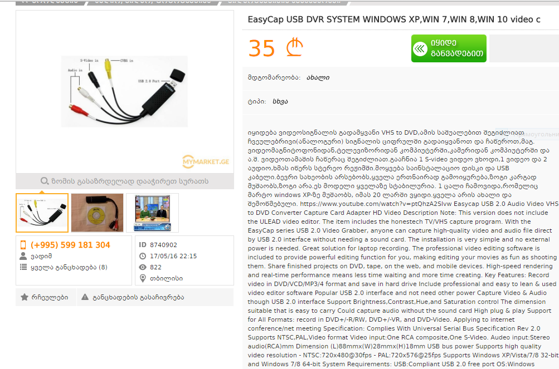Select third thumbnail showing capture software
Viewport: 559px width, 369px height.
click(x=152, y=213)
